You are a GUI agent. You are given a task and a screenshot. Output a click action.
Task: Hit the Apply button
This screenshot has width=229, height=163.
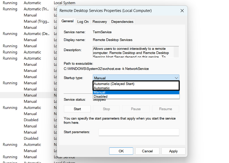coord(173,151)
